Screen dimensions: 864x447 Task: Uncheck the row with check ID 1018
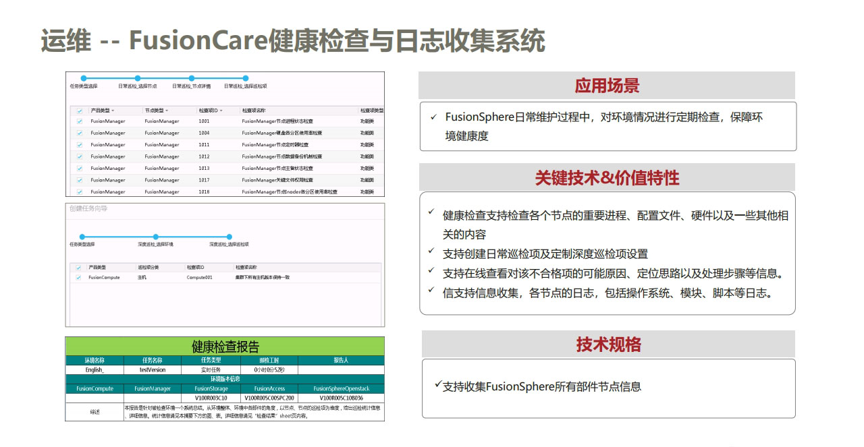[x=79, y=191]
